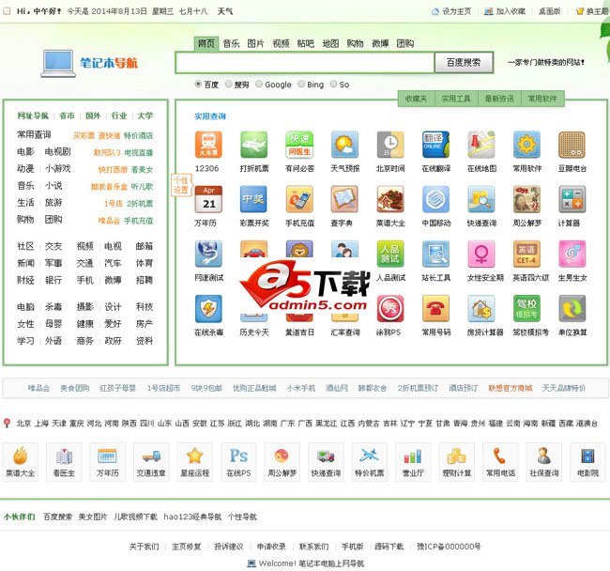Click the 天气 link in top bar
This screenshot has width=610, height=571.
(225, 11)
